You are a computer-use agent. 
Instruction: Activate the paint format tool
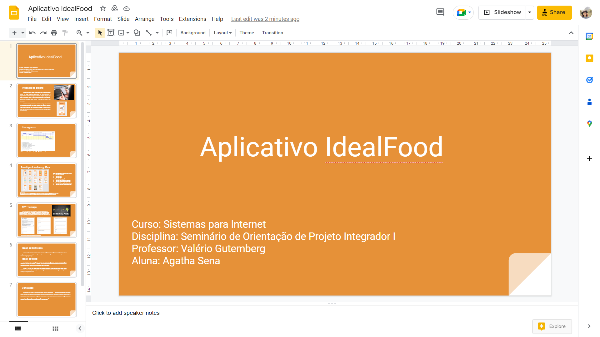65,32
